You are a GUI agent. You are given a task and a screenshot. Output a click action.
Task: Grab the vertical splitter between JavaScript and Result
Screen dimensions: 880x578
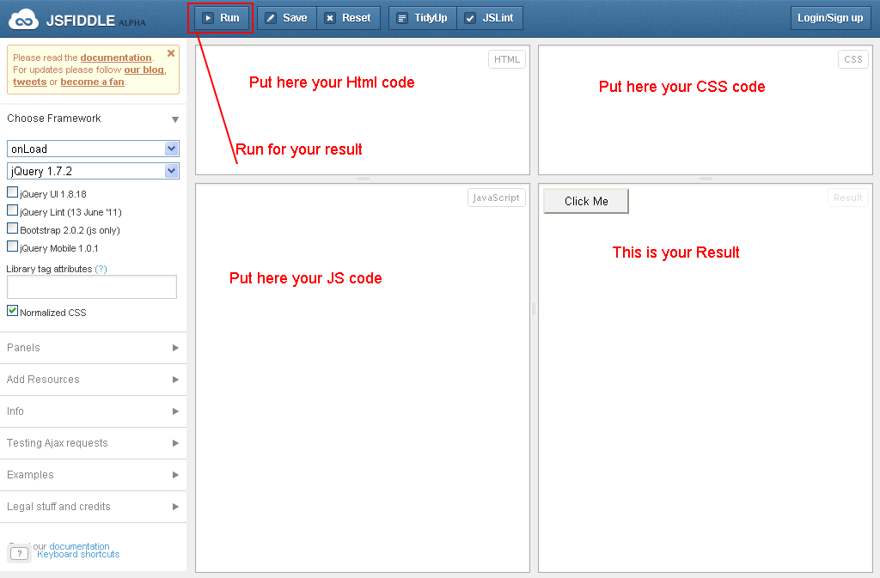[x=534, y=308]
